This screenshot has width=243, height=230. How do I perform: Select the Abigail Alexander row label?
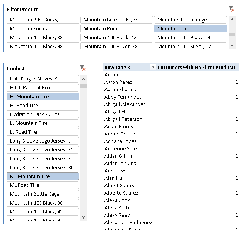[x=125, y=104]
